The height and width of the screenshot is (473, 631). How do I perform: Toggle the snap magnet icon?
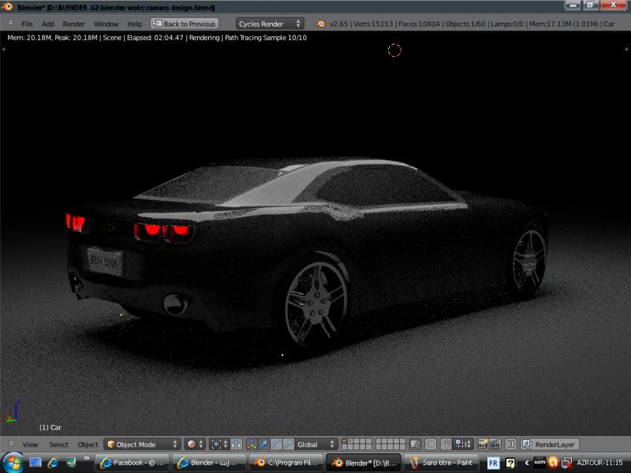pyautogui.click(x=446, y=444)
